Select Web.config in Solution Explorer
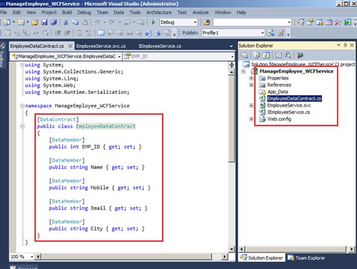The image size is (357, 269). tap(278, 119)
